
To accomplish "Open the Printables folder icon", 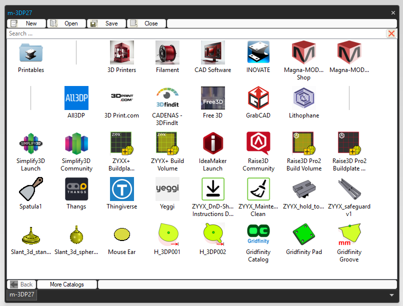I will click(x=31, y=52).
